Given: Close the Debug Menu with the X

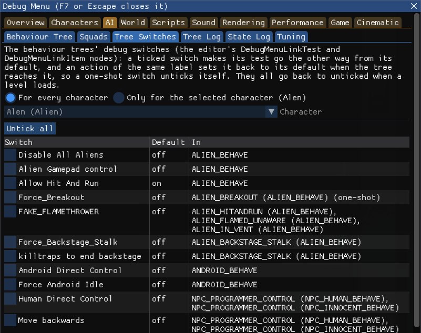Looking at the screenshot, I should click(x=414, y=6).
